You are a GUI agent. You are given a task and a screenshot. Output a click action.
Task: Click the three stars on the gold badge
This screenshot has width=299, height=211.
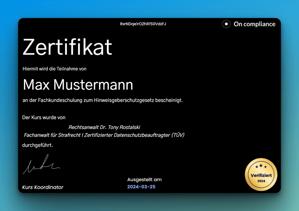click(261, 167)
